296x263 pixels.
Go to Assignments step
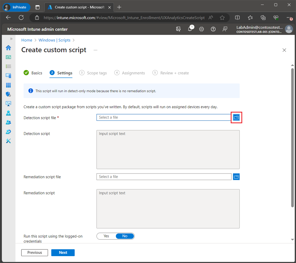coord(129,73)
